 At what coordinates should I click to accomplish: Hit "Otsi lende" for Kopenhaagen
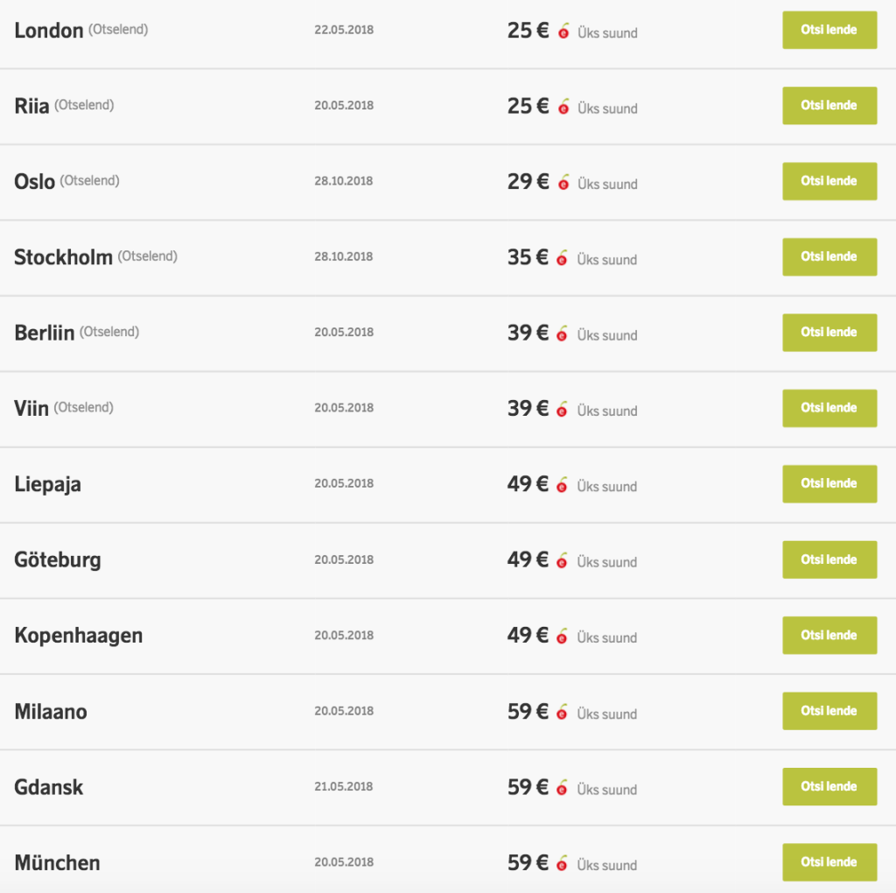[x=829, y=635]
